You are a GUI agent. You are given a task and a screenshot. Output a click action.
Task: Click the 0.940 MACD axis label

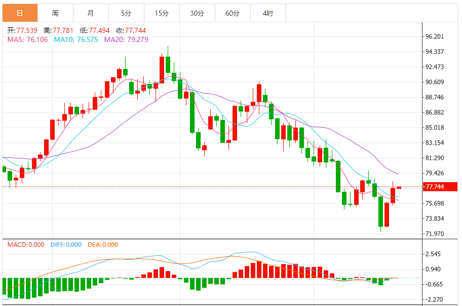coord(433,269)
